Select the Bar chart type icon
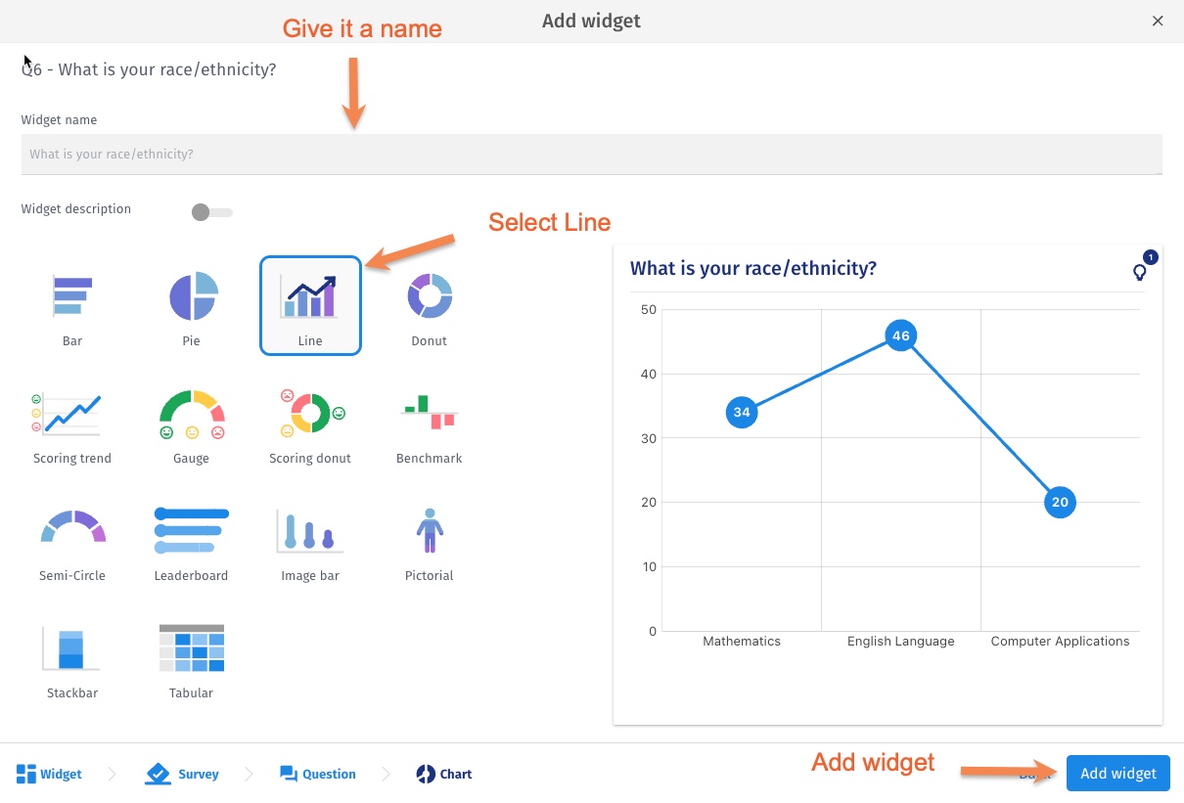 coord(72,297)
